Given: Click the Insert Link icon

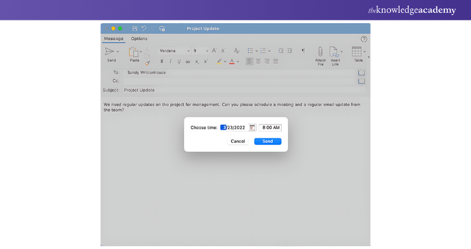Looking at the screenshot, I should coord(334,52).
